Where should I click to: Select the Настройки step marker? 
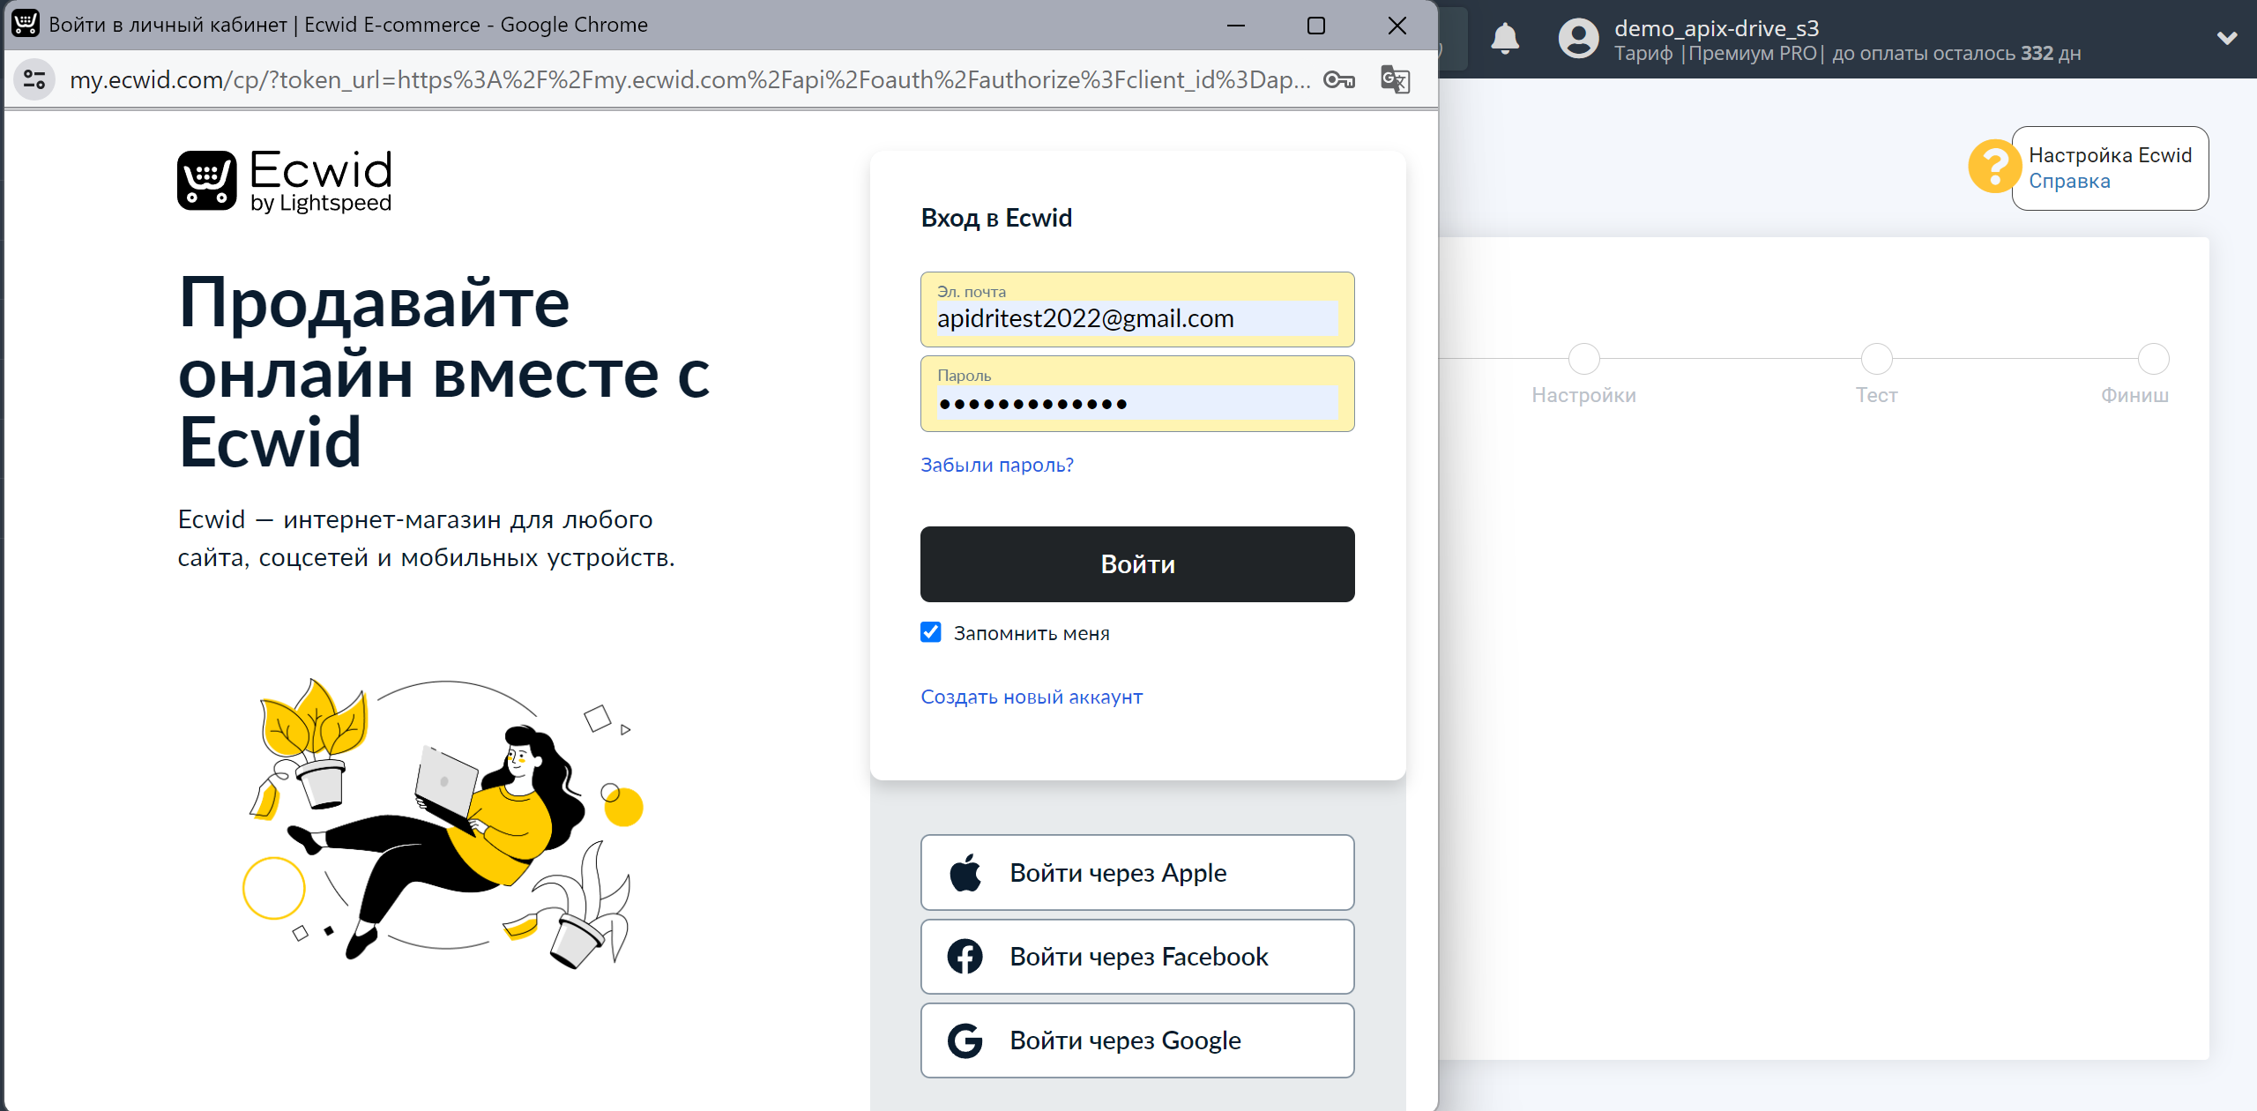coord(1584,359)
